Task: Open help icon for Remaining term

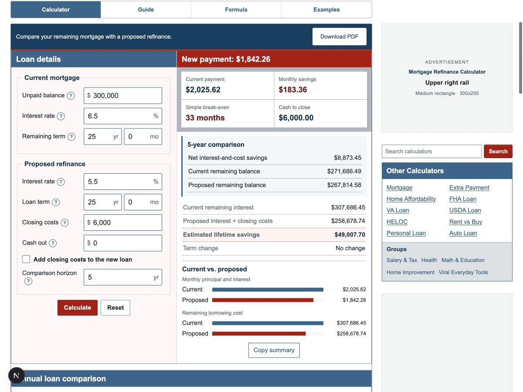Action: click(x=71, y=137)
